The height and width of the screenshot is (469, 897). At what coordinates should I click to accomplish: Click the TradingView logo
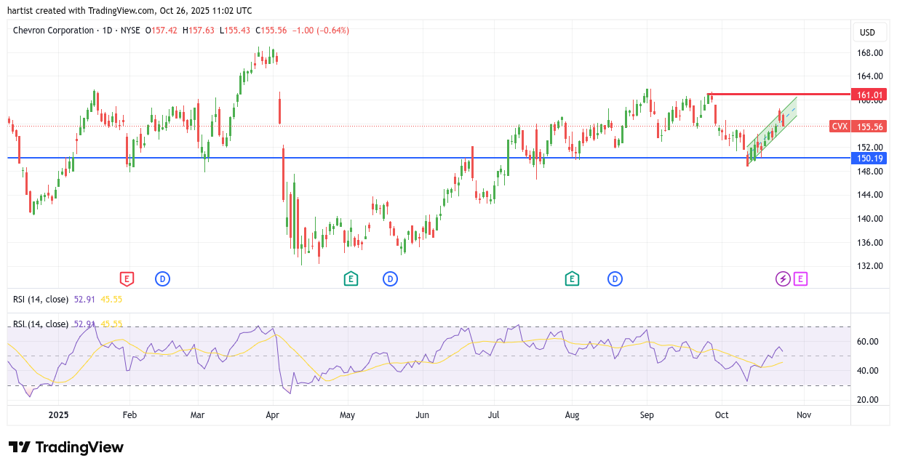[66, 447]
